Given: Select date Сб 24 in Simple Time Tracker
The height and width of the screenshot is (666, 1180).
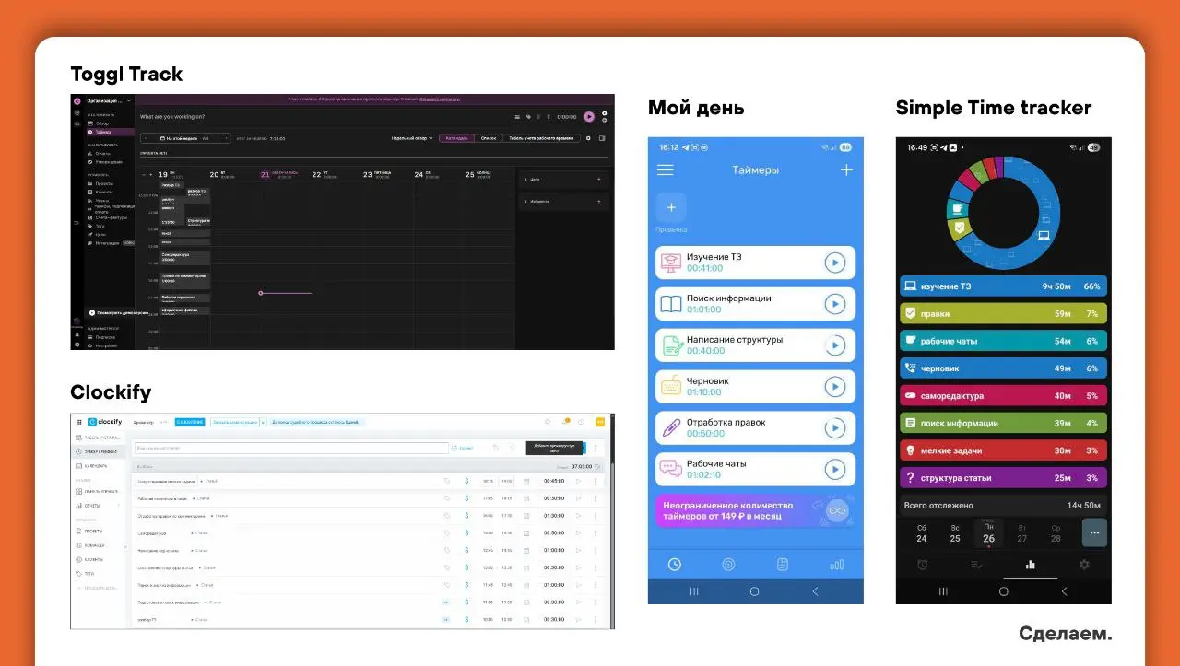Looking at the screenshot, I should click(921, 533).
